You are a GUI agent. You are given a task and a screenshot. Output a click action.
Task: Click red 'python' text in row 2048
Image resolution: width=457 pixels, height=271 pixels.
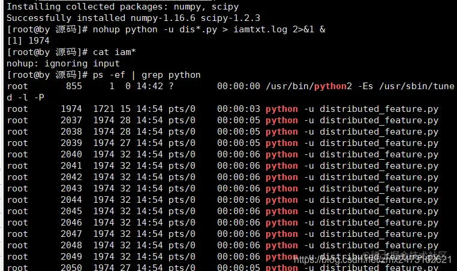(282, 245)
